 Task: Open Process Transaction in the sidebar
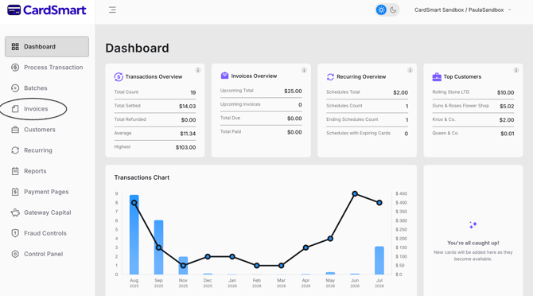pyautogui.click(x=47, y=68)
